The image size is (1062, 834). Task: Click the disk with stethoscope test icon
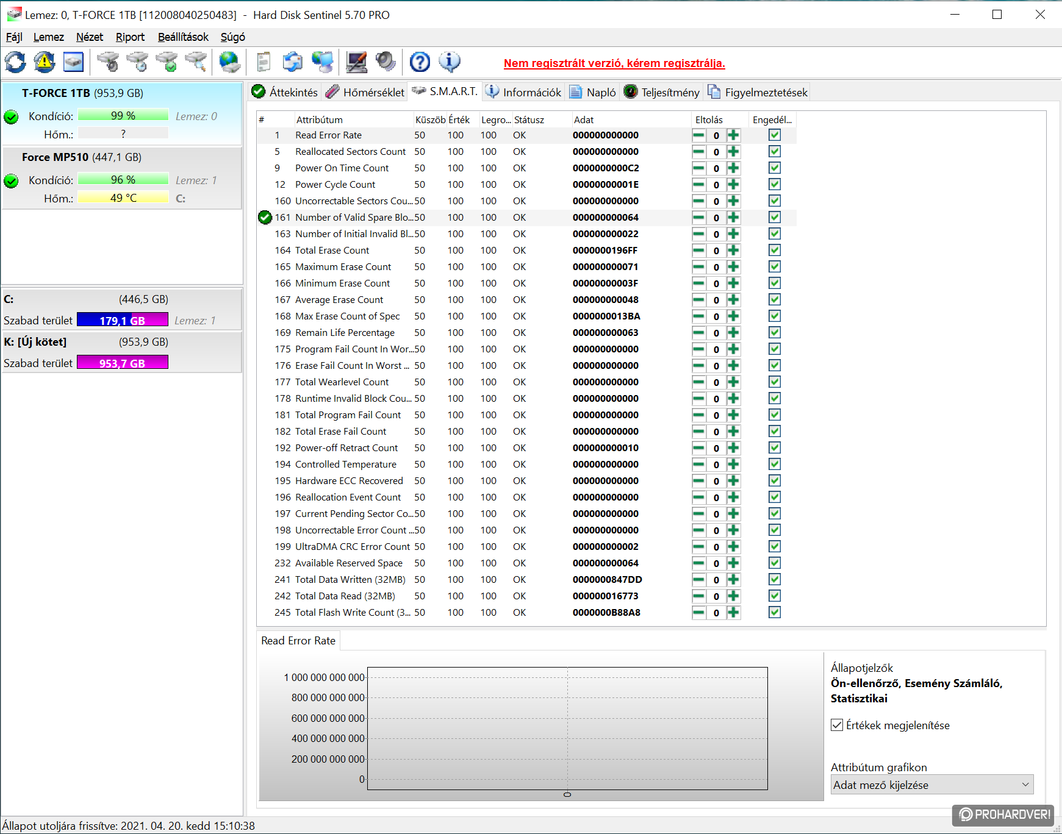108,62
